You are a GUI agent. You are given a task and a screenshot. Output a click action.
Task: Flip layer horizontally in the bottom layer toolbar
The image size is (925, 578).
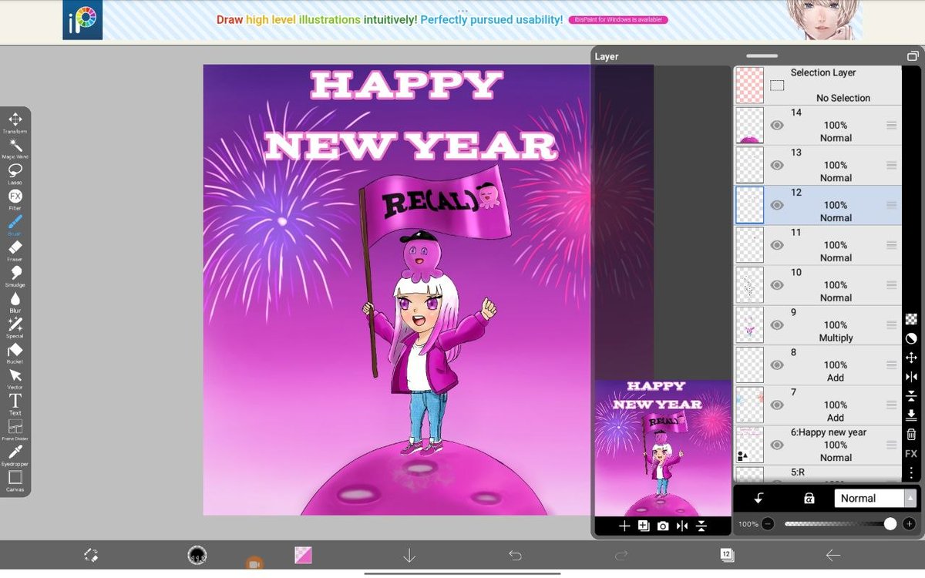tap(681, 526)
